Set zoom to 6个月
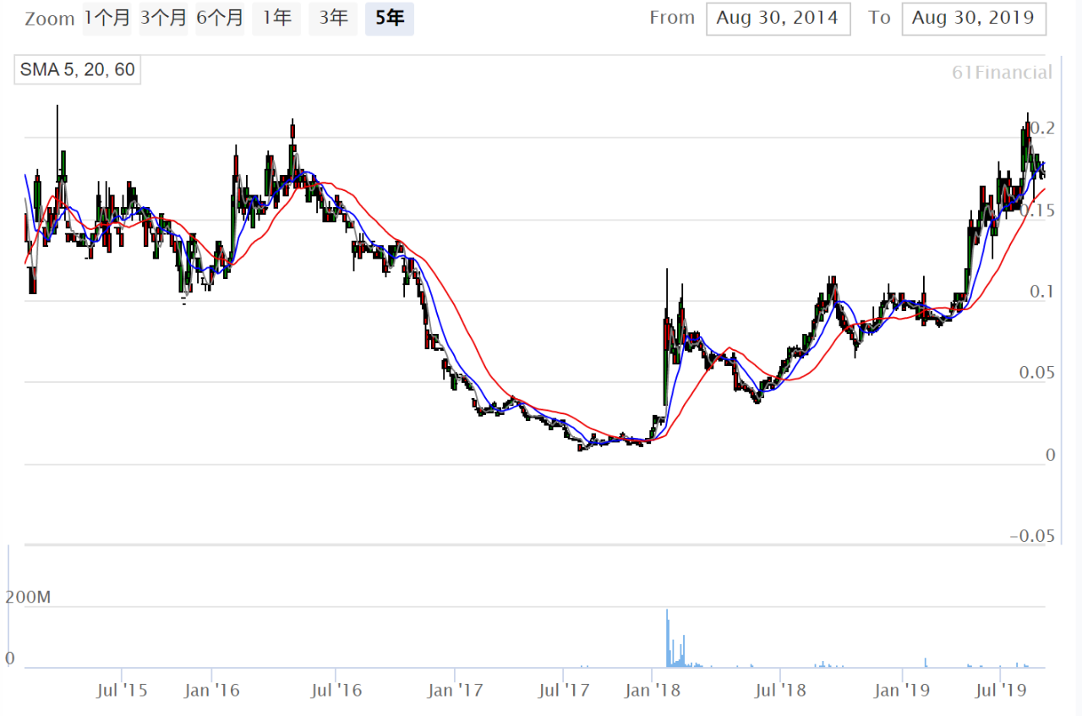This screenshot has width=1082, height=716. pyautogui.click(x=220, y=19)
